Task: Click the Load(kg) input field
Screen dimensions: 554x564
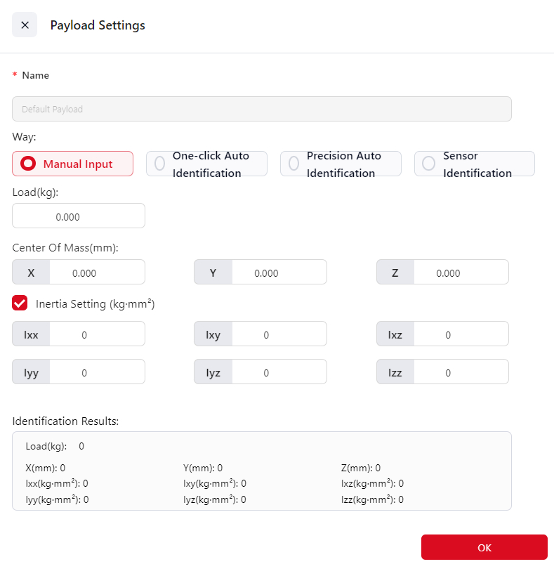Action: (x=79, y=216)
